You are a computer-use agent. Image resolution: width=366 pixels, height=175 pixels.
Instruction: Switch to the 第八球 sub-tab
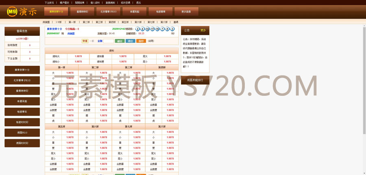point(163,22)
